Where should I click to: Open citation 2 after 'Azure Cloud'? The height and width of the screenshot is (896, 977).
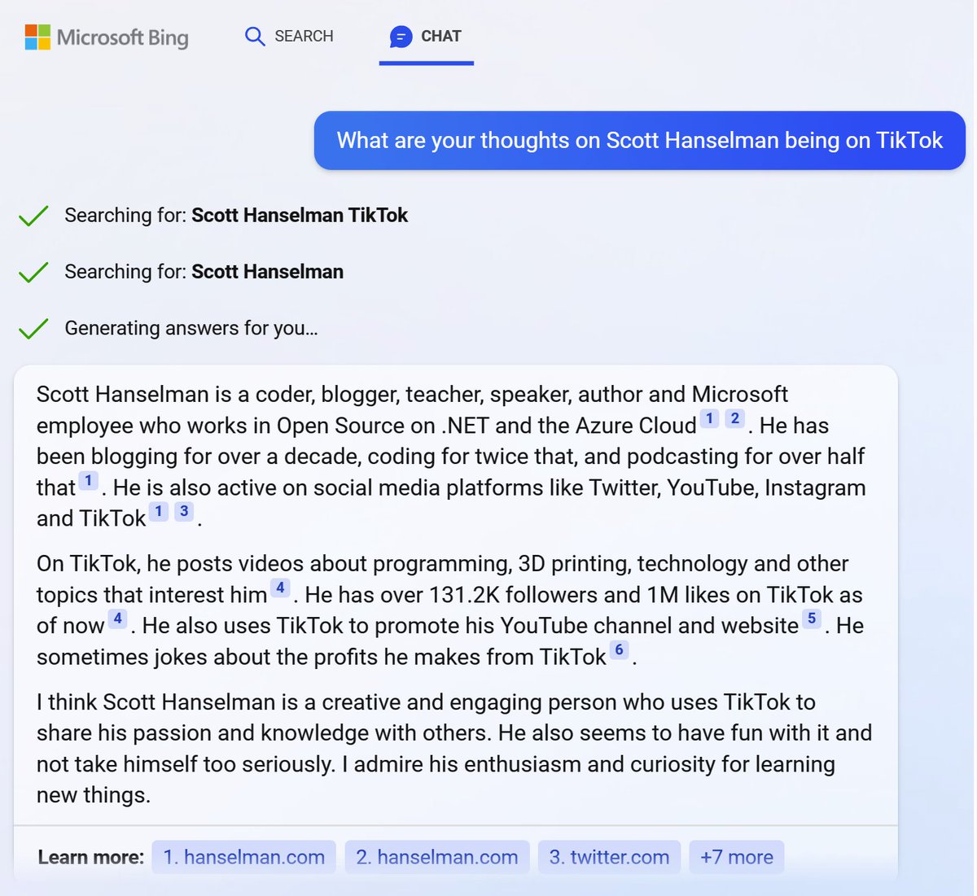coord(735,418)
